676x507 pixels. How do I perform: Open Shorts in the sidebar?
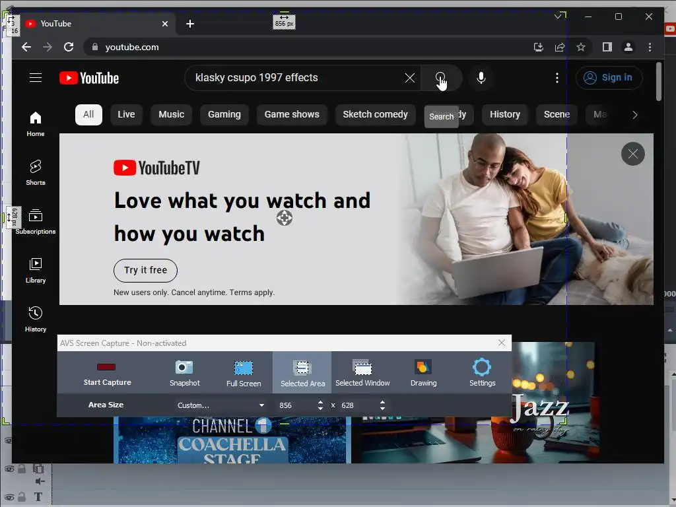tap(36, 172)
